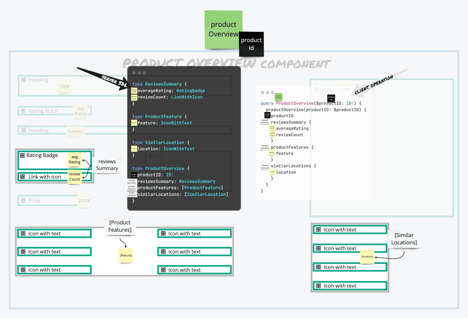Viewport: 468px width, 318px height.
Task: Click the atom icon of the faded List box behind the code
Action: (151, 156)
